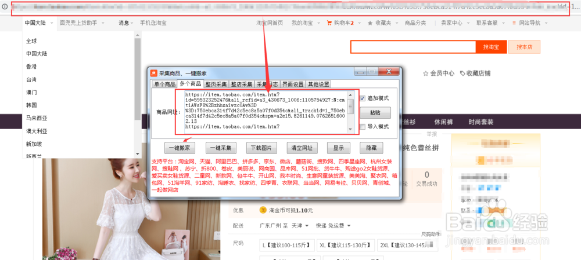
Task: Click the 举报 report link
Action: coord(432,135)
